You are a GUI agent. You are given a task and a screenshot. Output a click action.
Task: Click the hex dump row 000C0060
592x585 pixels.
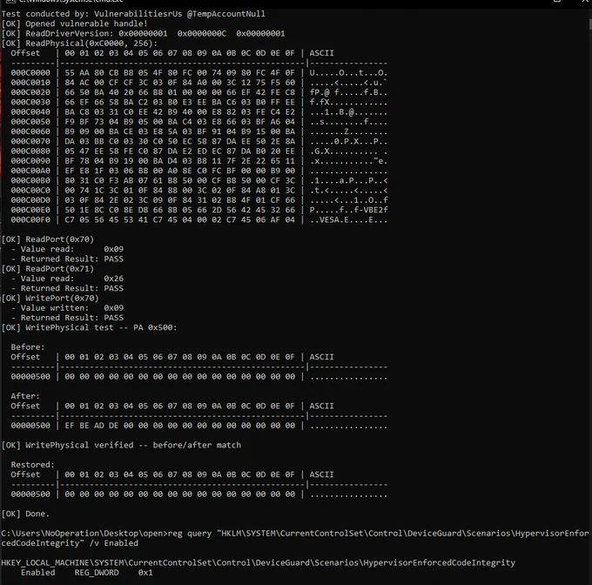pyautogui.click(x=199, y=131)
